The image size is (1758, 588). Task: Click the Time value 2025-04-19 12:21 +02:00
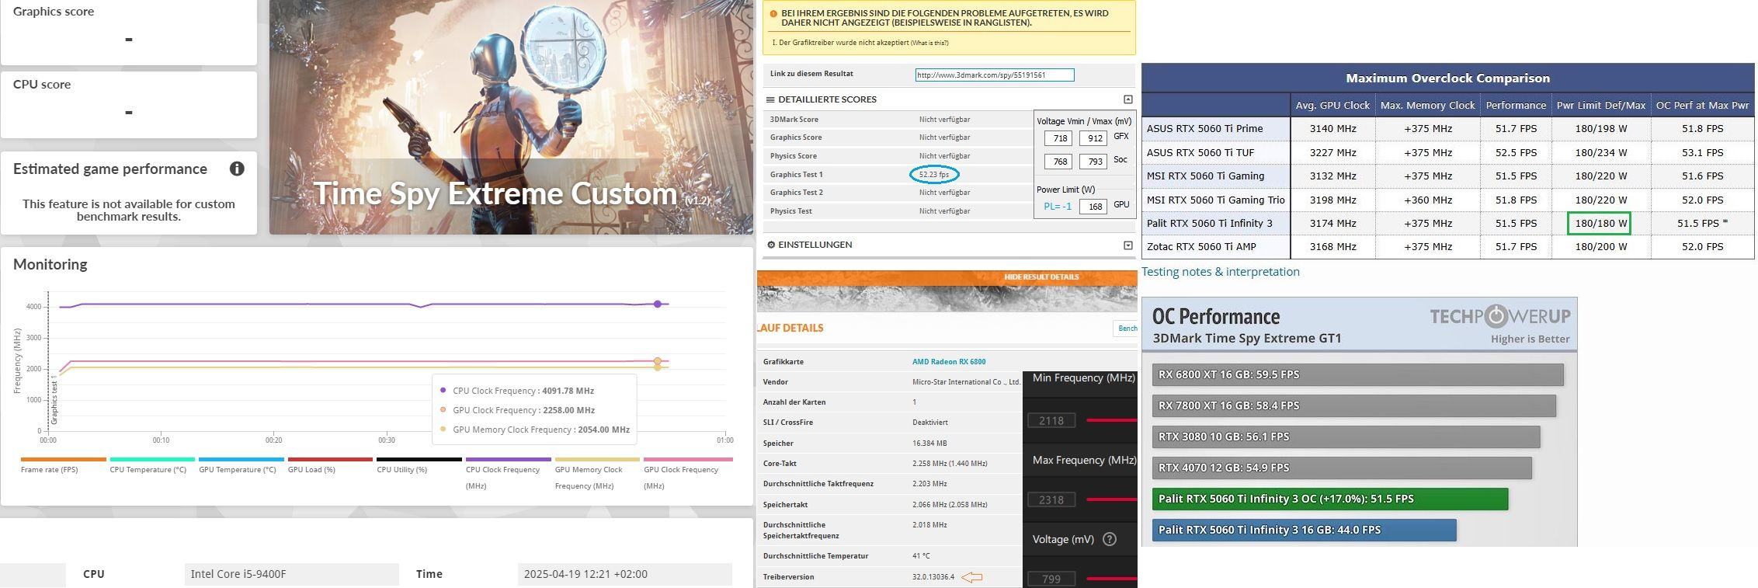(x=625, y=574)
